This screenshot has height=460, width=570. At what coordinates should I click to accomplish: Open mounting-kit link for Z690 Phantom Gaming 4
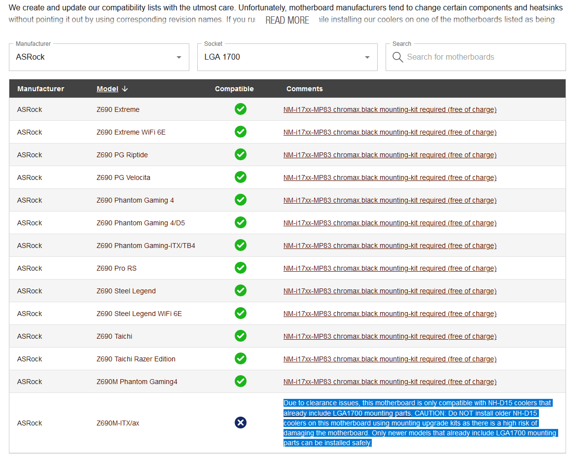tap(390, 200)
